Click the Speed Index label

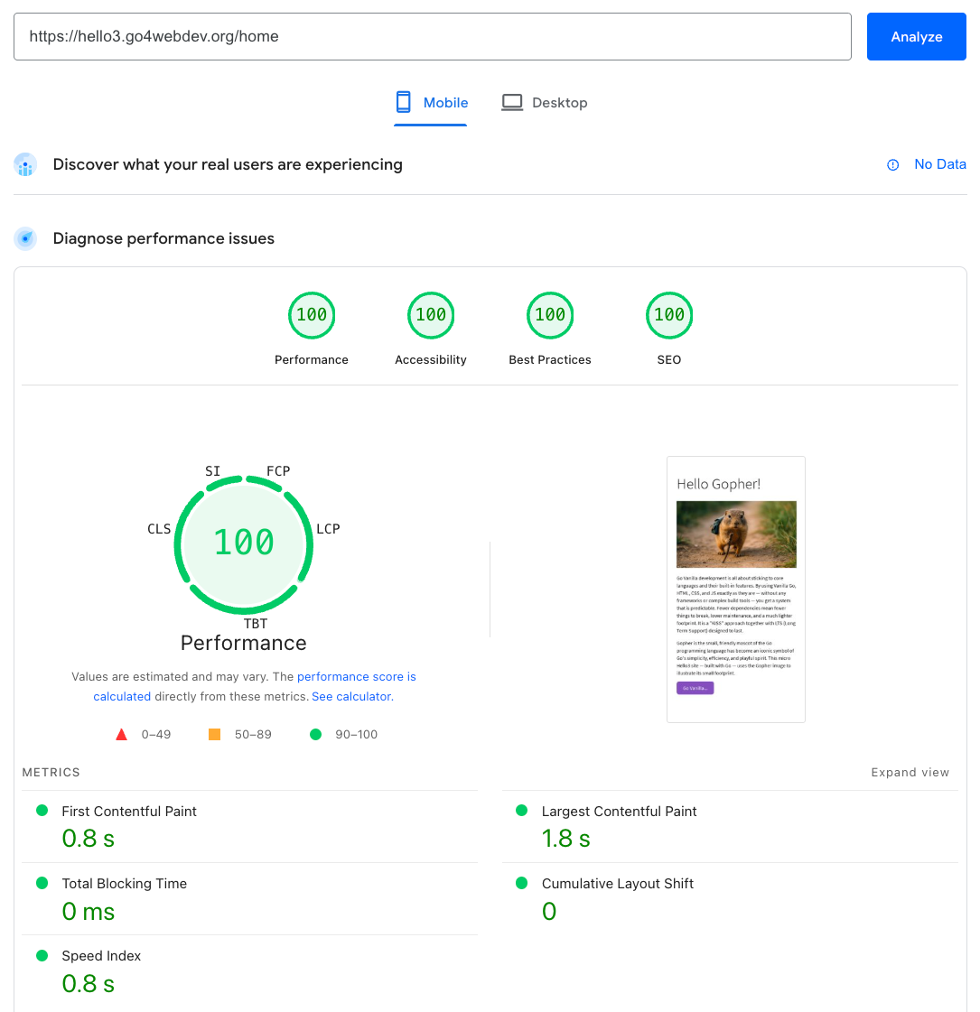[x=101, y=956]
